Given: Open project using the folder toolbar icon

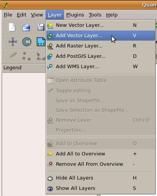Looking at the screenshot, I should (x=26, y=27).
